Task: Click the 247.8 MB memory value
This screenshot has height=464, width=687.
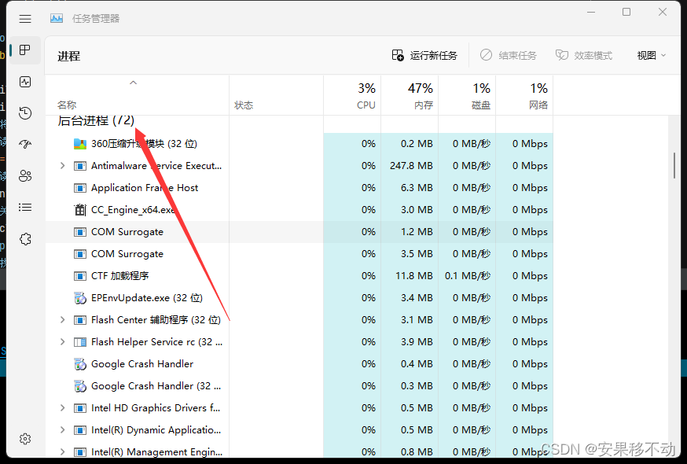Action: click(411, 166)
